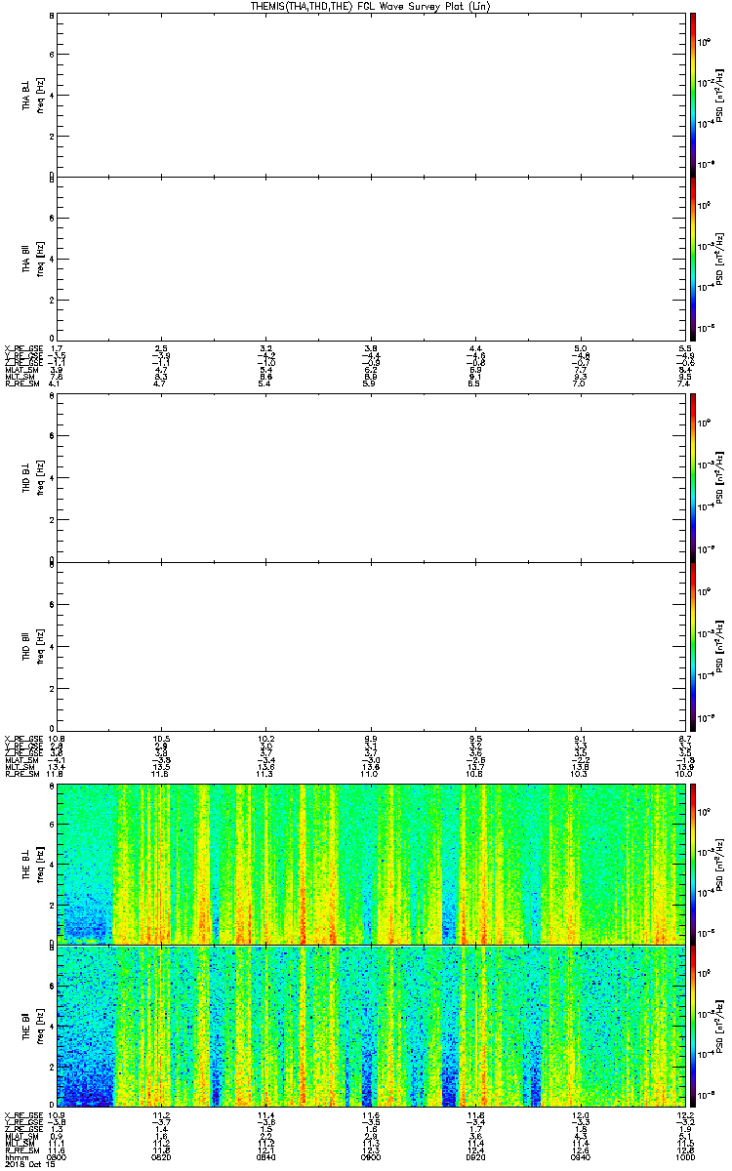Pick the PSD color bar beside the THE parallel spectrogram
732x1171 pixels.
pyautogui.click(x=693, y=1027)
